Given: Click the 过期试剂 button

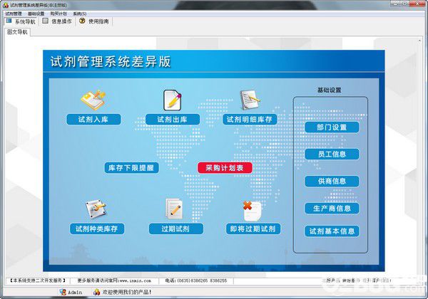Looking at the screenshot, I should click(x=175, y=229).
